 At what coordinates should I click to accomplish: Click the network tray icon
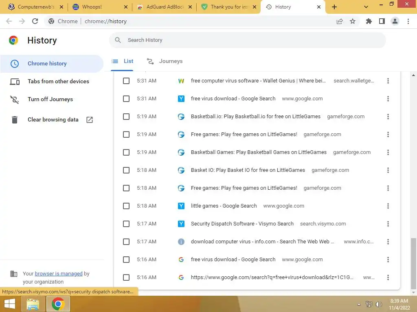coord(369,304)
